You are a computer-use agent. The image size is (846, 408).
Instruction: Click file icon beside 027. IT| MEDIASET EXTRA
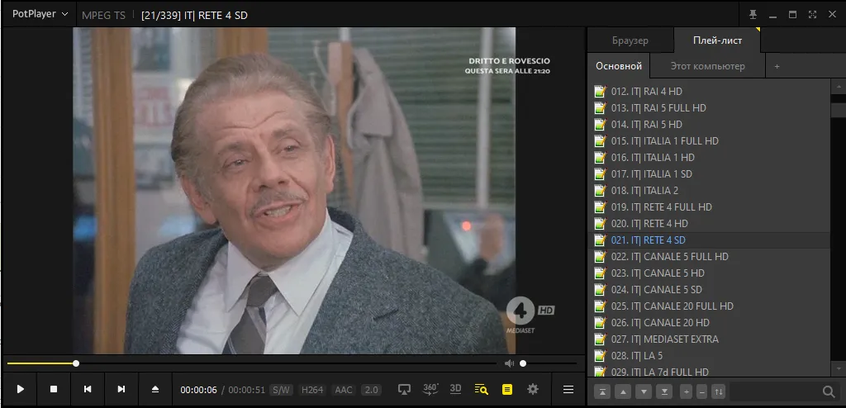[600, 339]
